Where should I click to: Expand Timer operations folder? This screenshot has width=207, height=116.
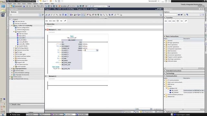pos(165,45)
